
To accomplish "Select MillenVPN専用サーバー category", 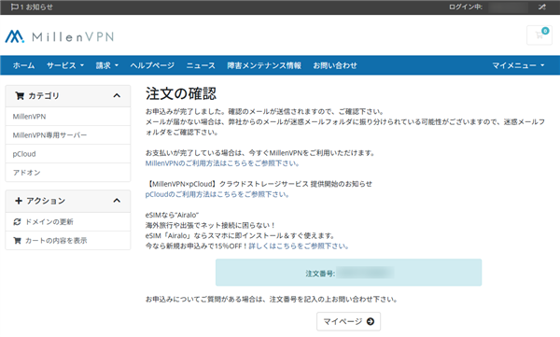I will 68,135.
